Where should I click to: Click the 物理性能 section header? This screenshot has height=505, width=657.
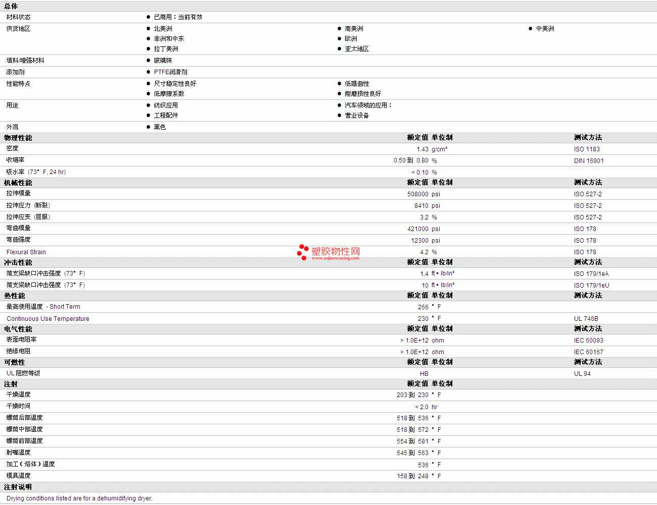pyautogui.click(x=18, y=138)
